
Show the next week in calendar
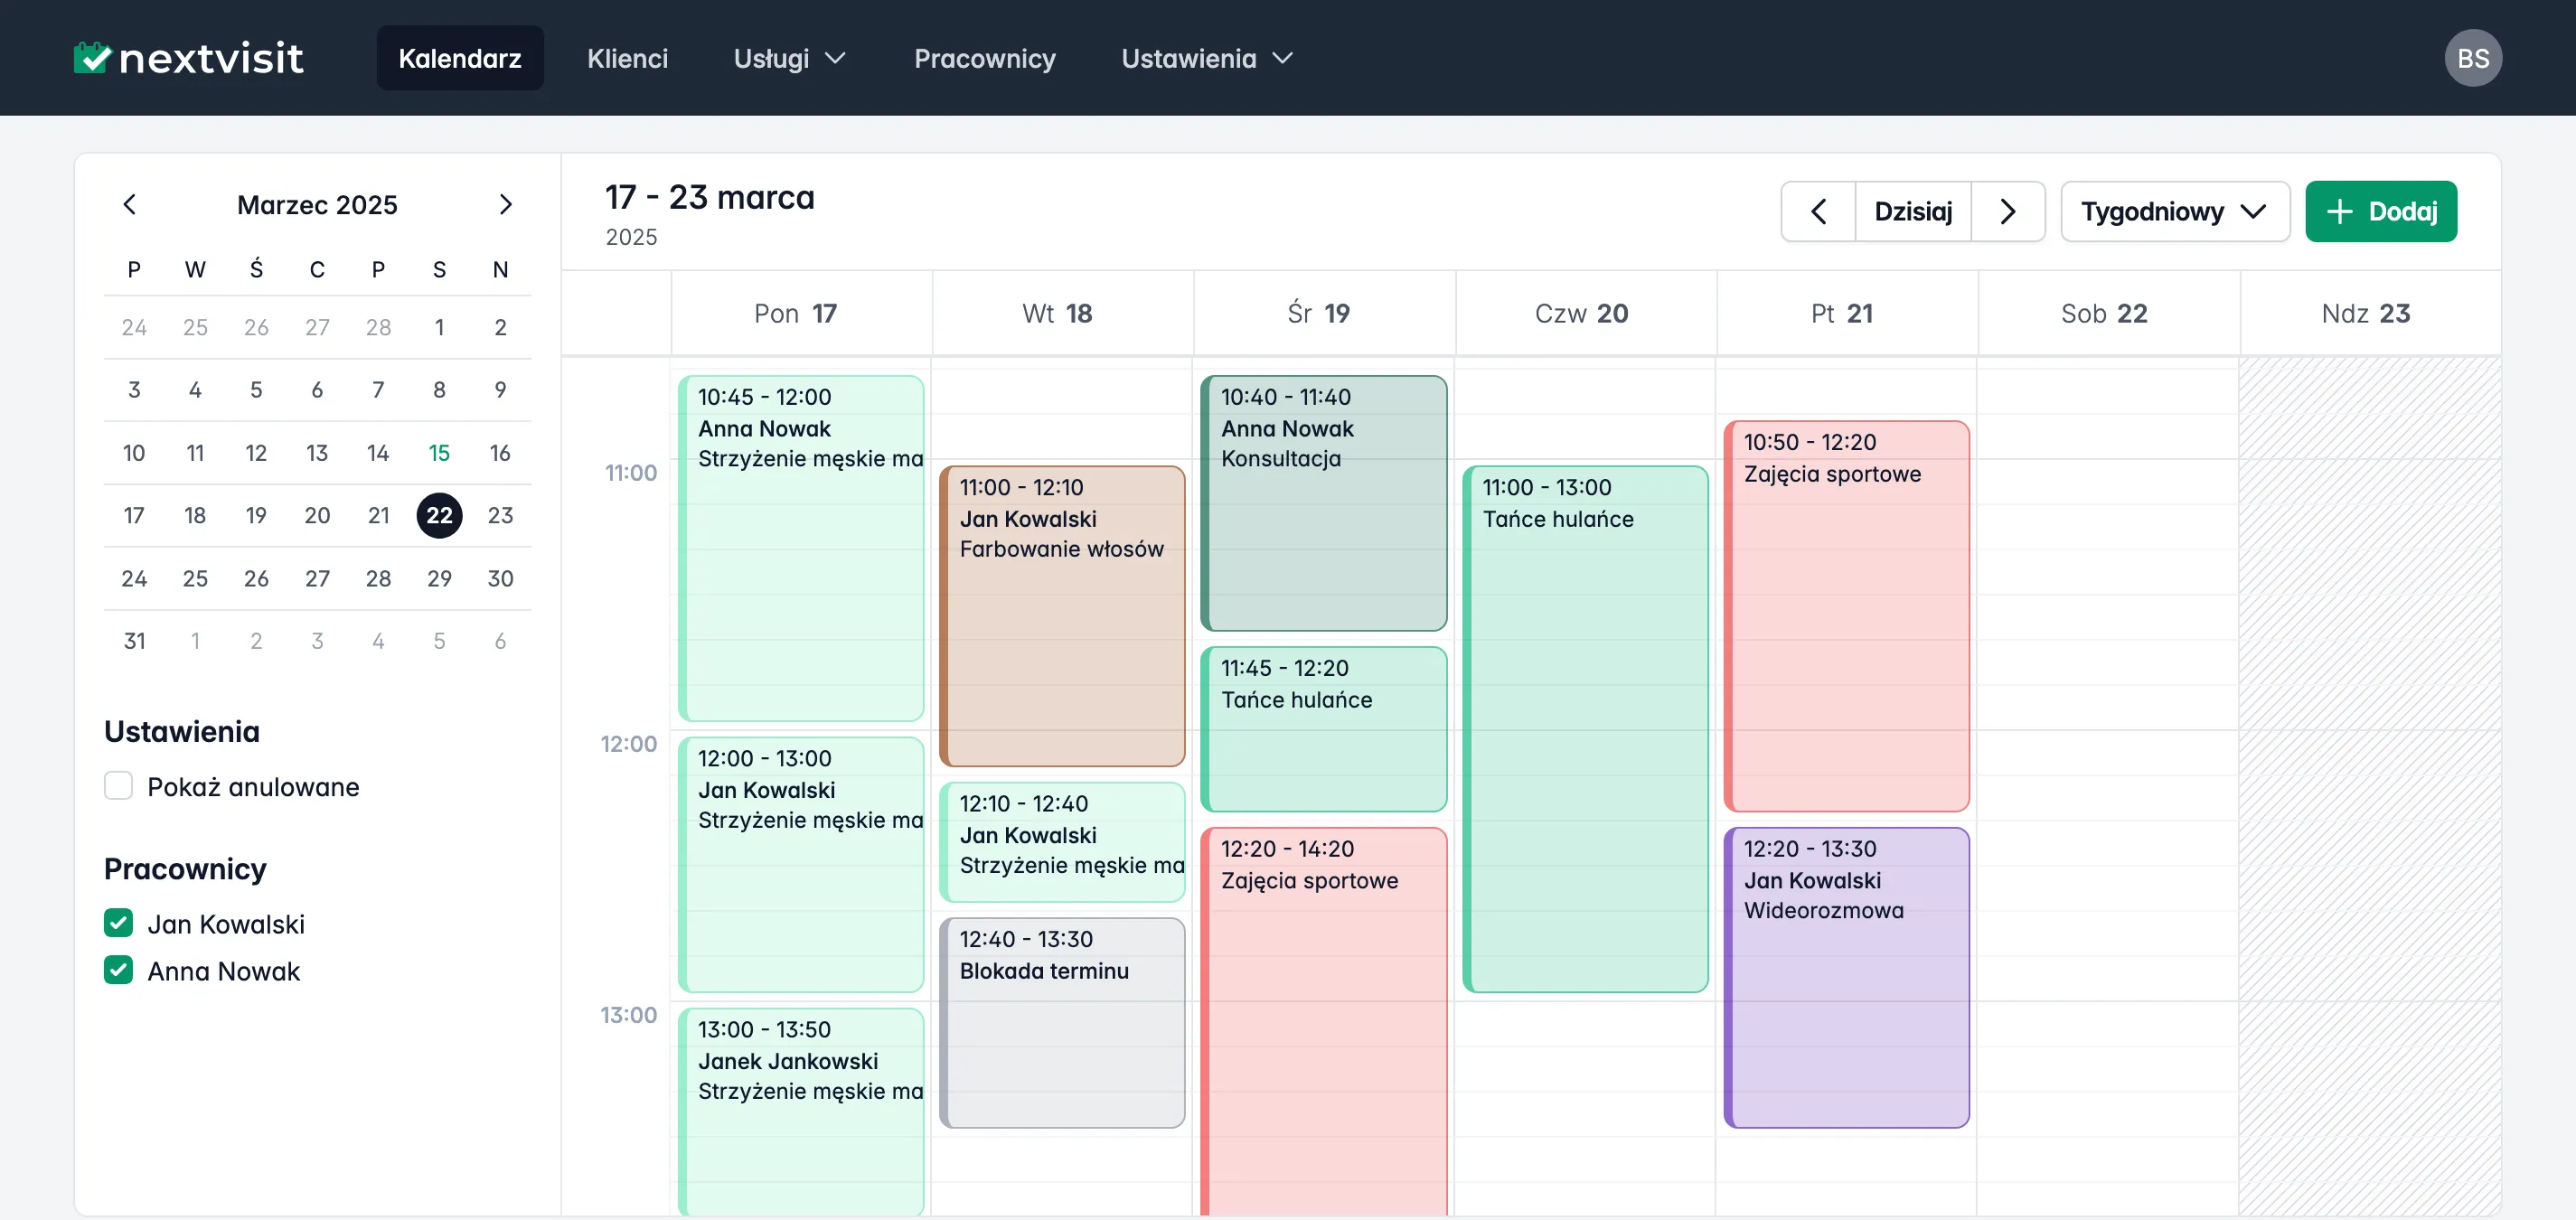coord(2007,211)
